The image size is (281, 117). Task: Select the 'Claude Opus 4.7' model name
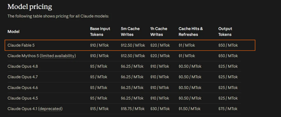(x=23, y=77)
